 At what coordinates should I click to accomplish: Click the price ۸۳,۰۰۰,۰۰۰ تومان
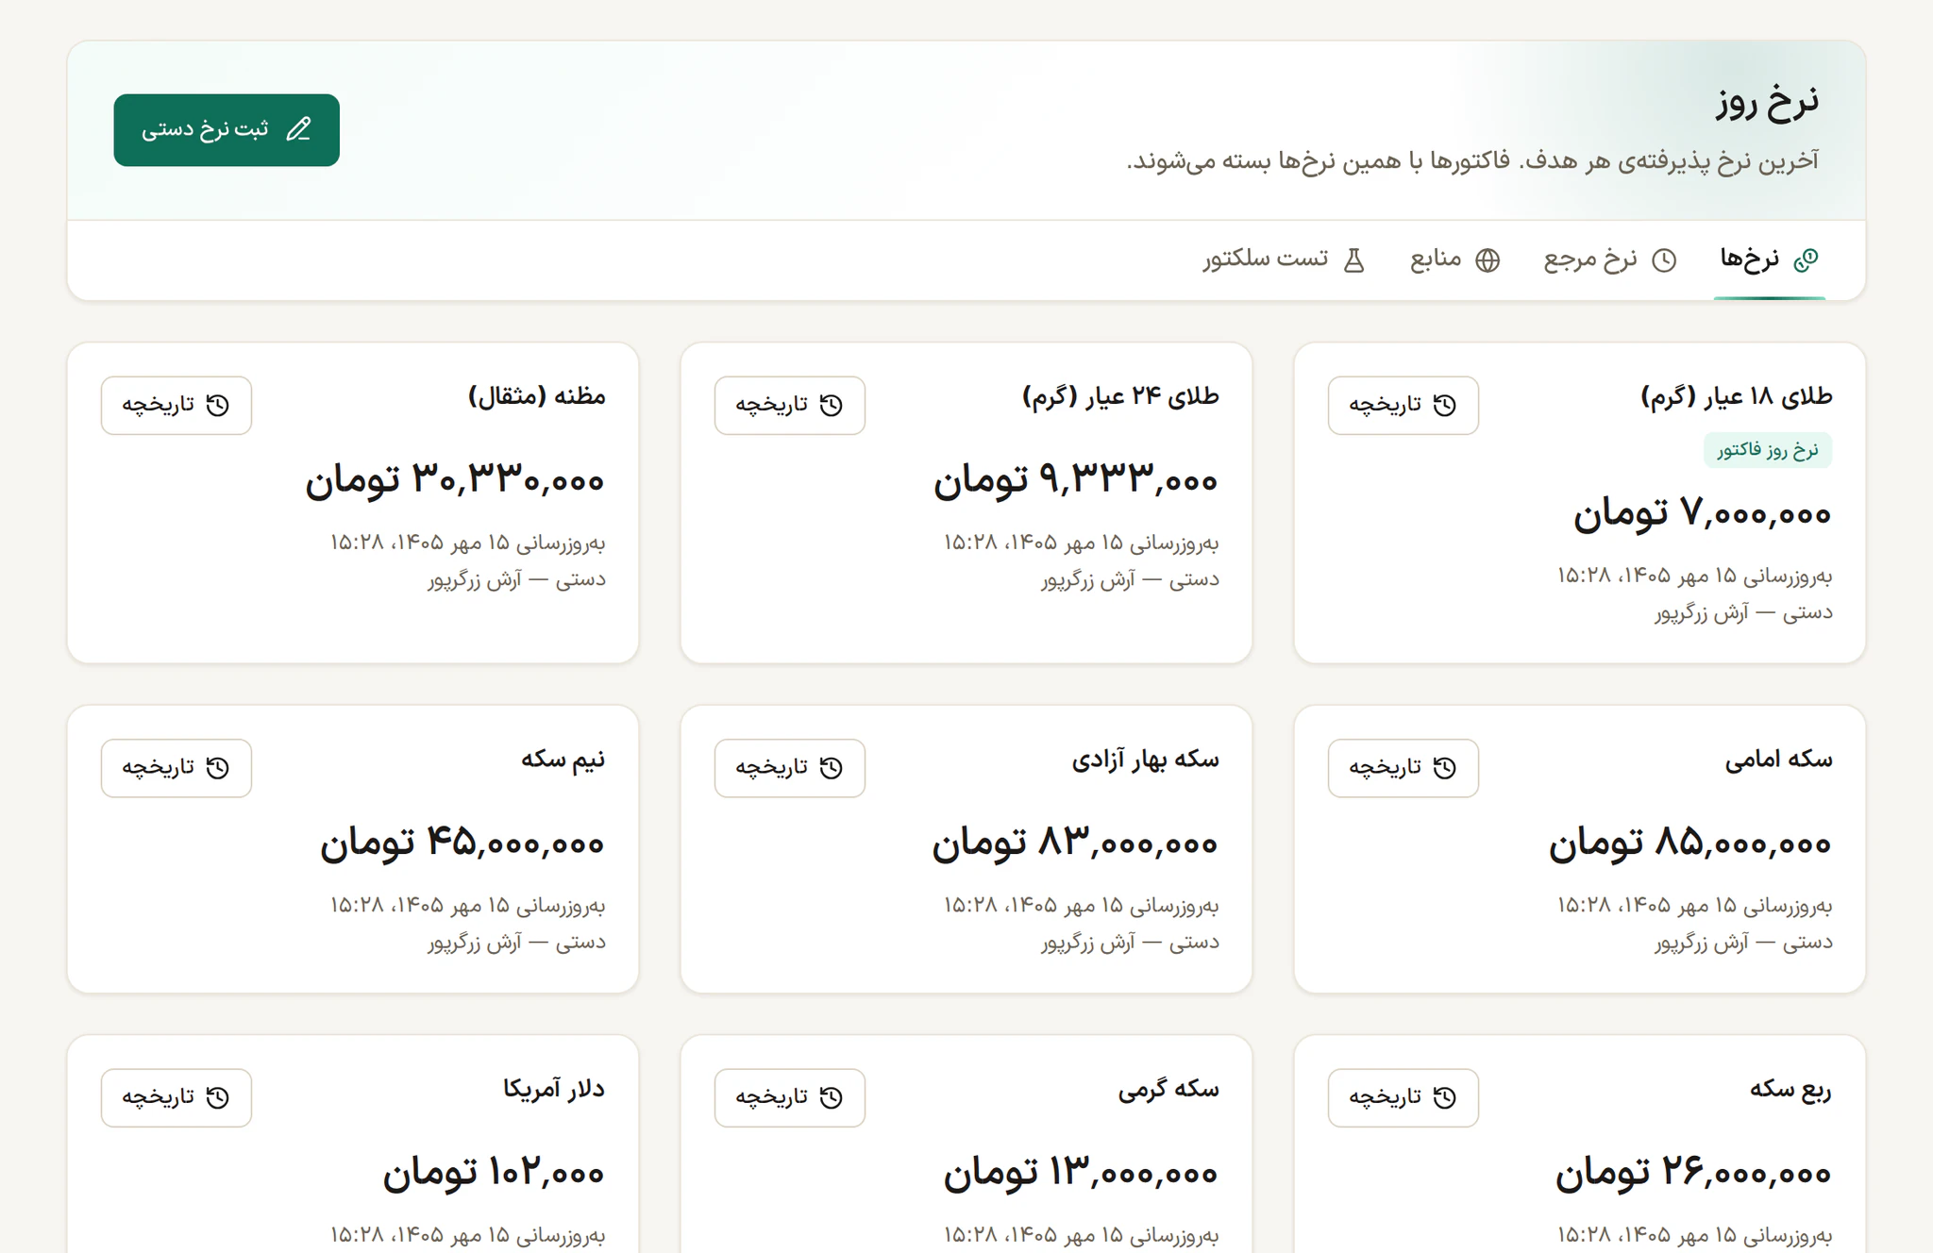1075,844
